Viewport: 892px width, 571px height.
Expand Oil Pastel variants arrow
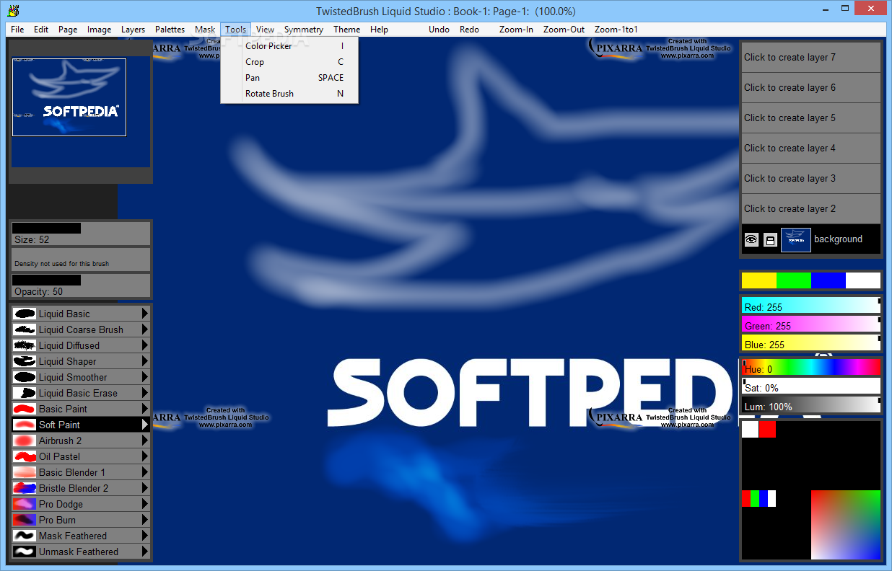coord(145,456)
